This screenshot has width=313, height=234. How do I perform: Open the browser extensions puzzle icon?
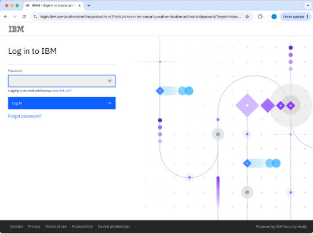(260, 17)
